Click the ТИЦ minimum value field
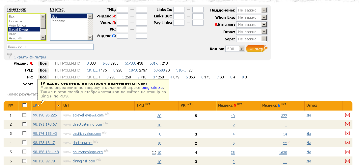Screen dimensions: 359x165 [x=123, y=10]
